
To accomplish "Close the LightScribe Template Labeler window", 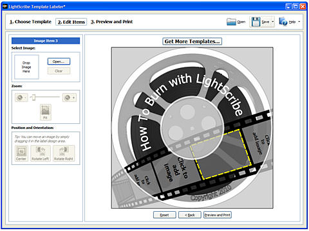I will tap(303, 6).
